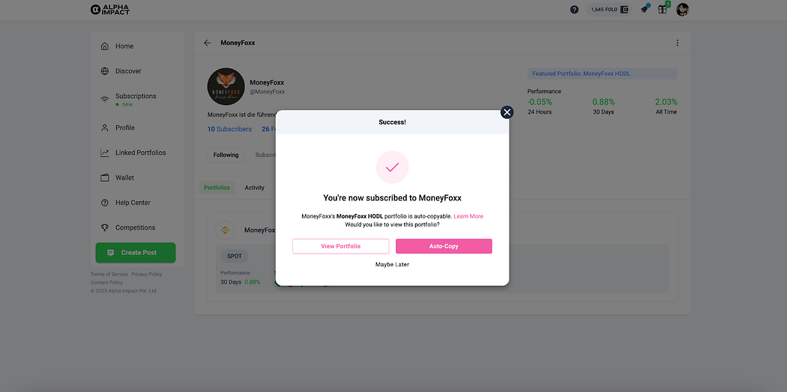Open the three-dot more options menu

[x=677, y=43]
